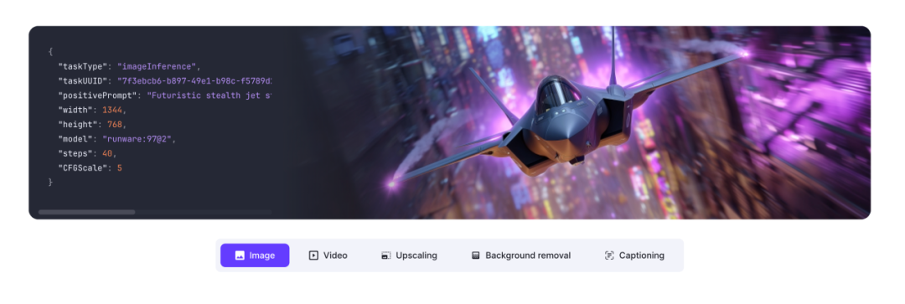Click the height value 768
Image resolution: width=905 pixels, height=304 pixels.
point(114,124)
